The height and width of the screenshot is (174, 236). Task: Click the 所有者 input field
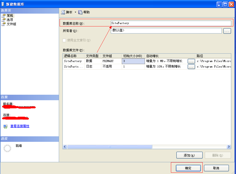pos(166,31)
